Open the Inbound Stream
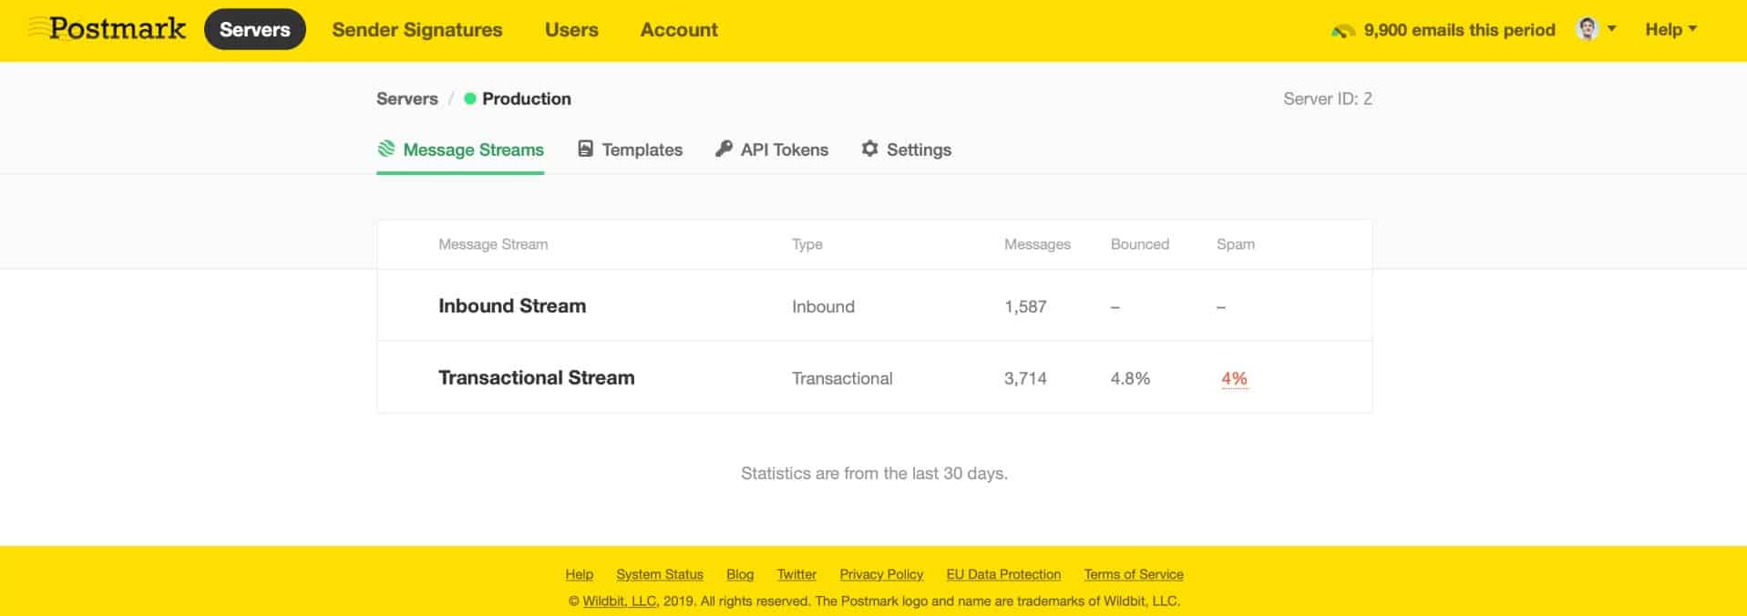 coord(512,306)
